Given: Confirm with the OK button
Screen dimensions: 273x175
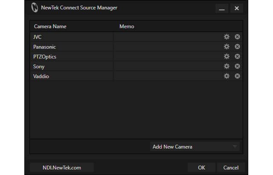Looking at the screenshot, I should pyautogui.click(x=201, y=167).
